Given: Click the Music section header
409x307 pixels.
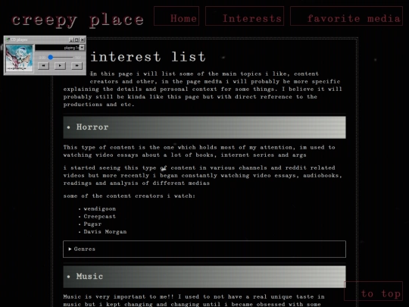Looking at the screenshot, I should (204, 277).
